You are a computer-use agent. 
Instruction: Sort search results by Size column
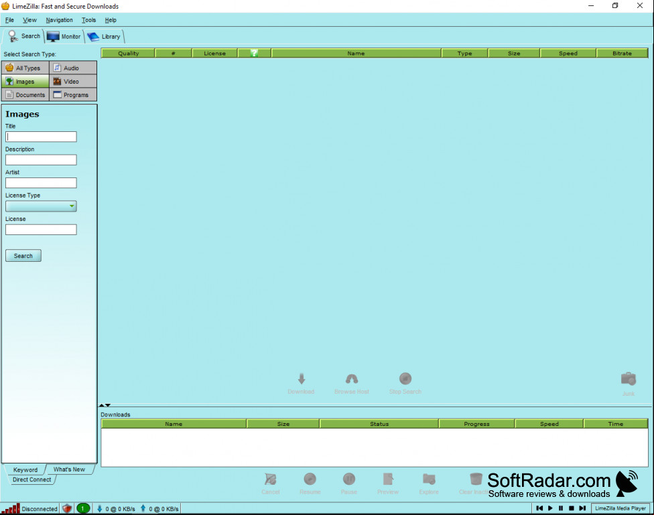click(x=514, y=54)
